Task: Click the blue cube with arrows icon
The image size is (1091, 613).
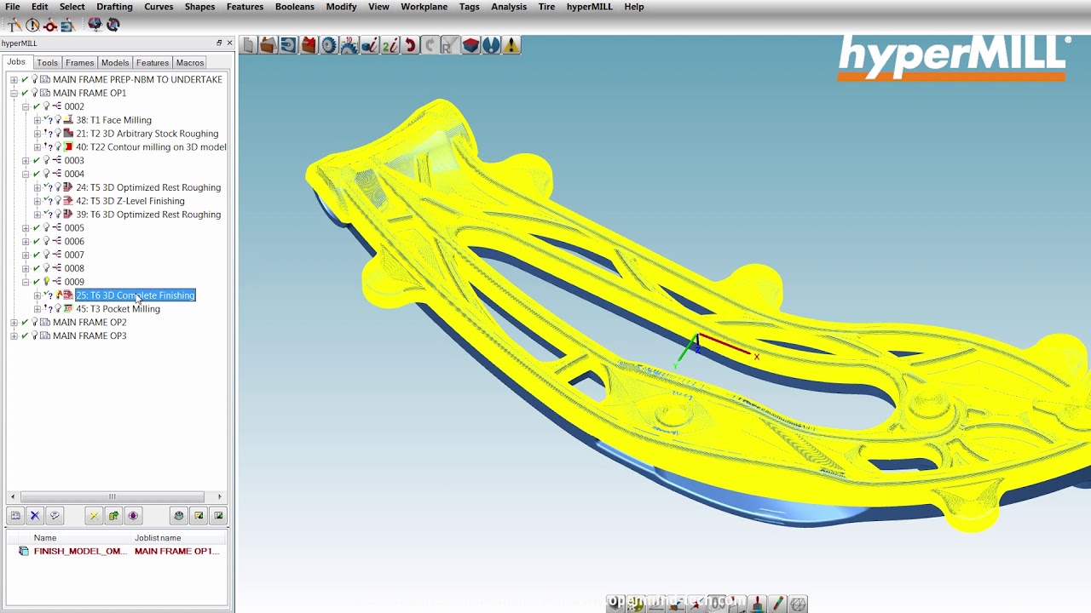Action: 95,25
